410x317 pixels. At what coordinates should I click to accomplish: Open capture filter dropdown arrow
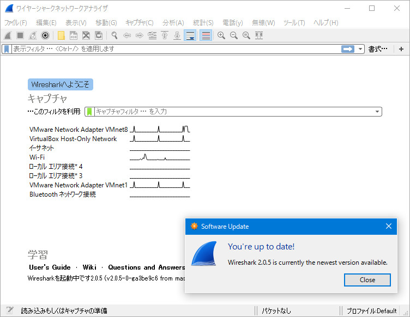point(377,112)
